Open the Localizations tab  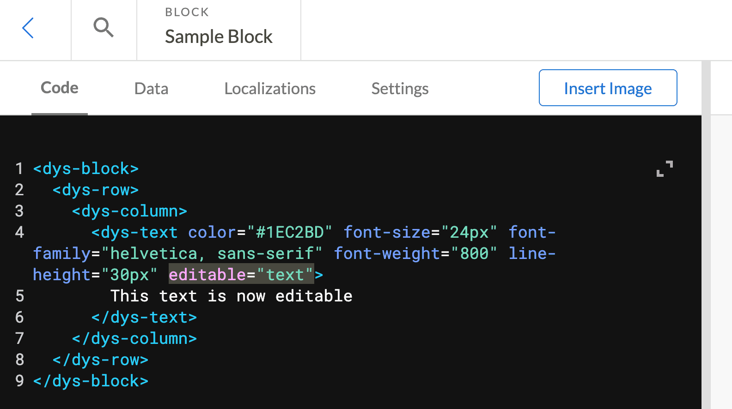(x=270, y=88)
